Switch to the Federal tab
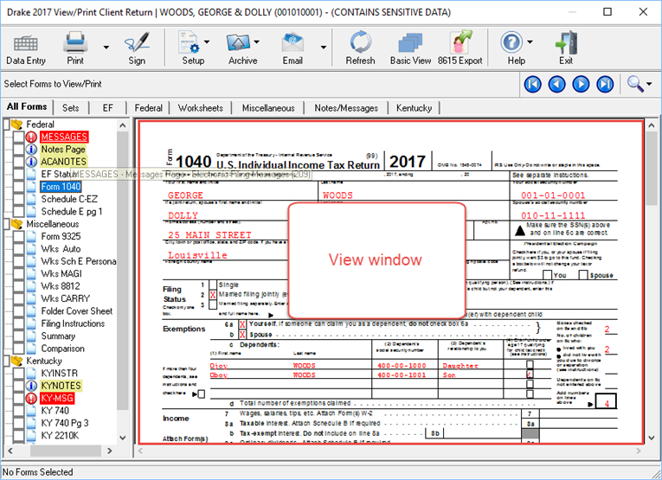Image resolution: width=662 pixels, height=480 pixels. tap(149, 108)
